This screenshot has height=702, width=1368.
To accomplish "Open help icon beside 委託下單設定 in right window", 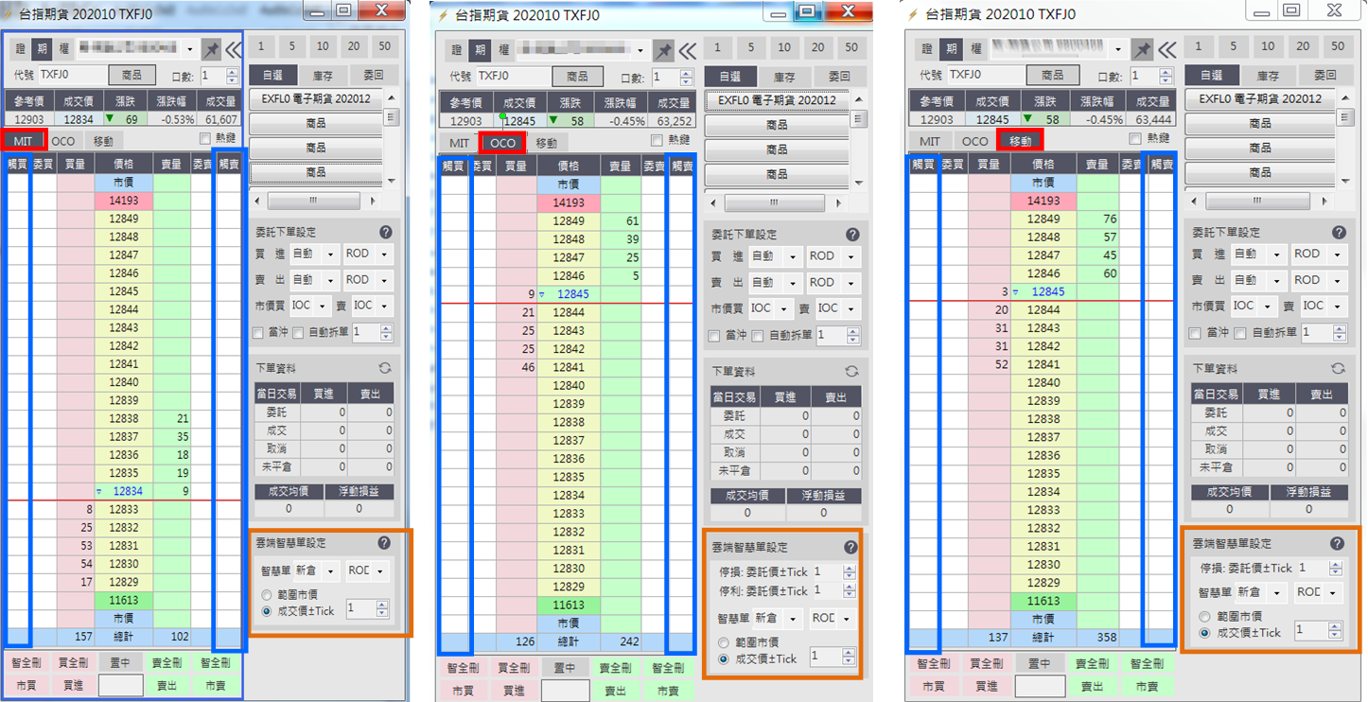I will (x=1339, y=232).
